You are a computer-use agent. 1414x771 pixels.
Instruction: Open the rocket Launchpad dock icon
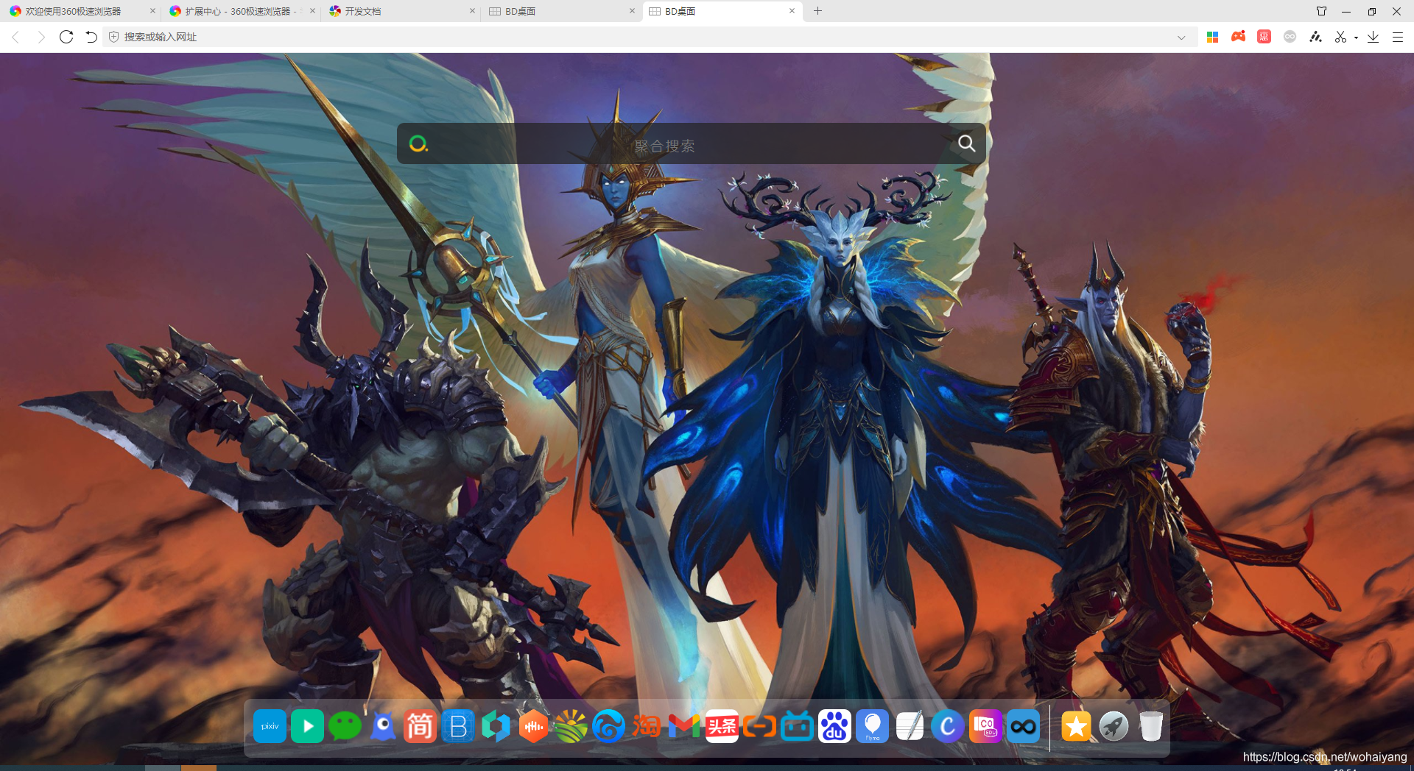(x=1114, y=726)
